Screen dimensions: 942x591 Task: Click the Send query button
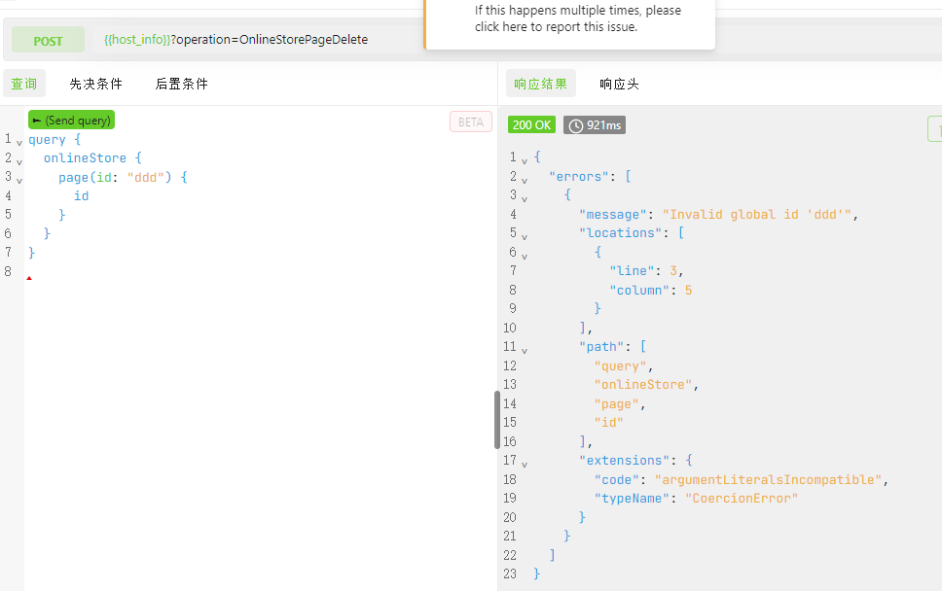click(71, 121)
